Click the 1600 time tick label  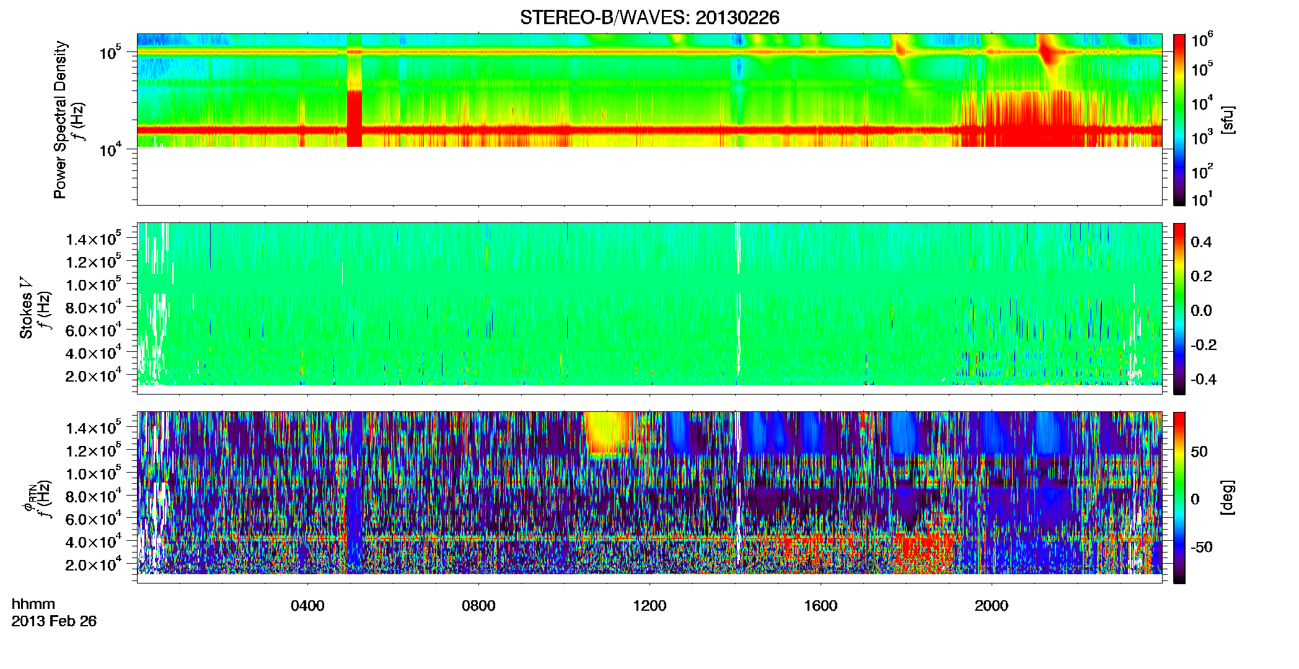[821, 606]
